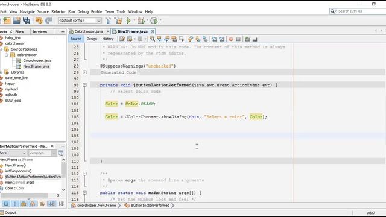Click colorchooser.NewJFrame breadcrumb
This screenshot has width=386, height=217.
(x=96, y=205)
